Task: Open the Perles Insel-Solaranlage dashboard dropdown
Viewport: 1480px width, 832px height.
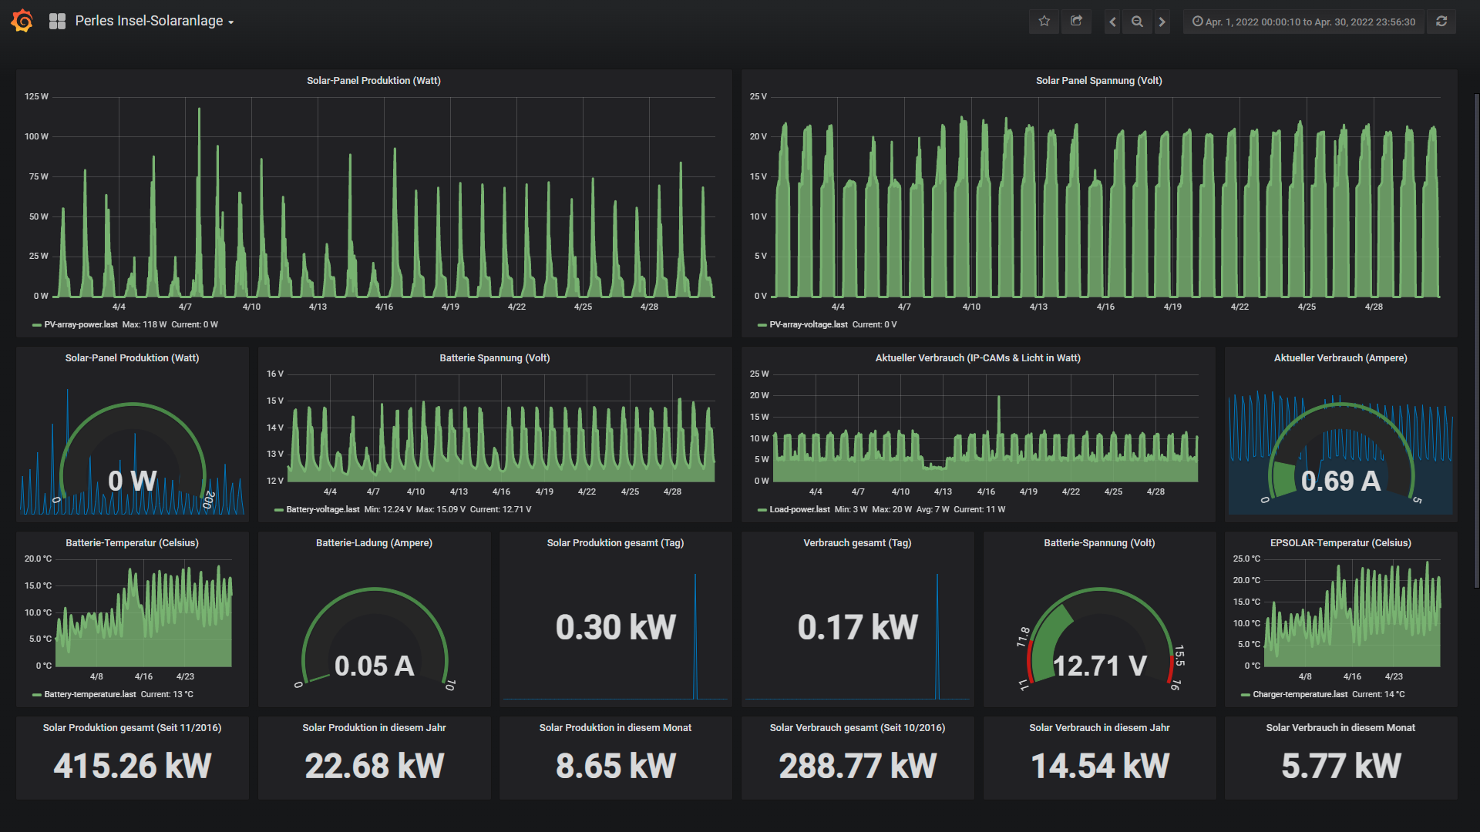Action: [x=154, y=22]
